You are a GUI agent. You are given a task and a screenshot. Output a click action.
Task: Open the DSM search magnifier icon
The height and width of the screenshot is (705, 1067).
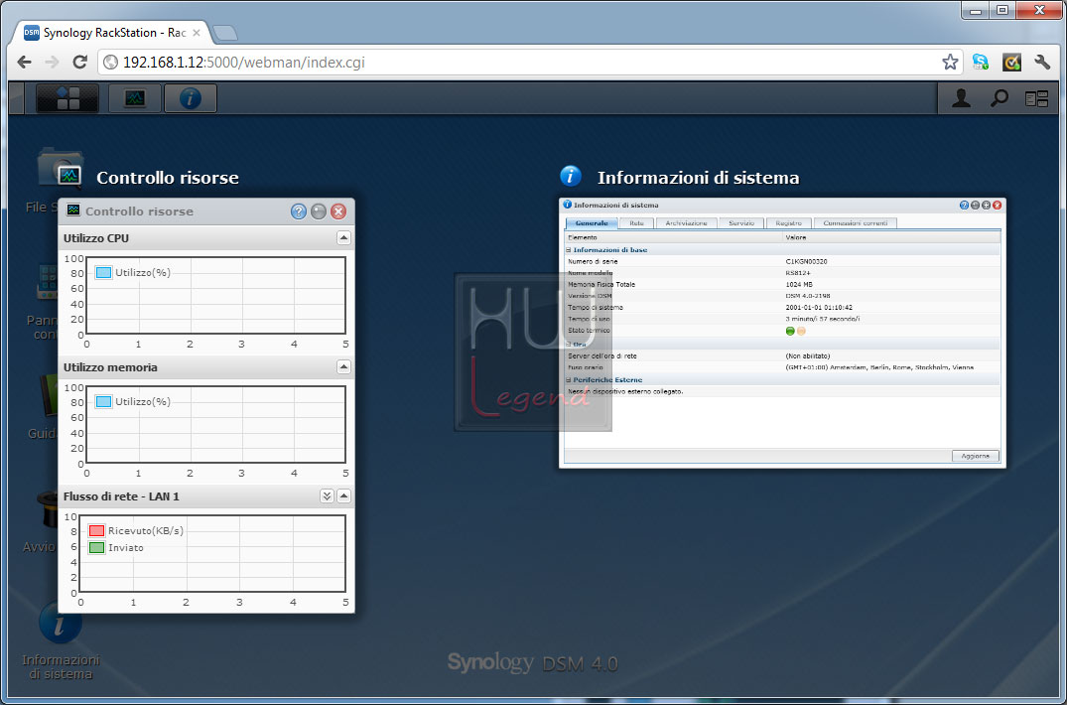(x=999, y=98)
